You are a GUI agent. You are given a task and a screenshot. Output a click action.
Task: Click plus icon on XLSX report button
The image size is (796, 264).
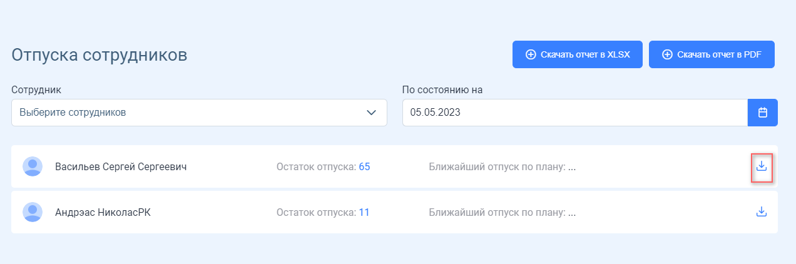pyautogui.click(x=530, y=54)
